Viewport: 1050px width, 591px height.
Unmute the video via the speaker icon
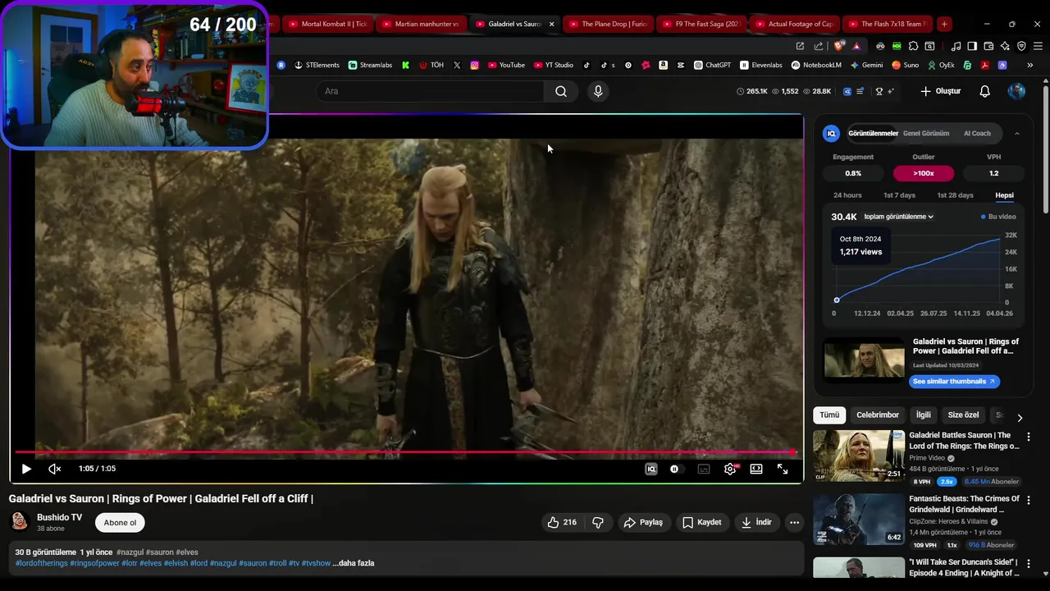55,469
